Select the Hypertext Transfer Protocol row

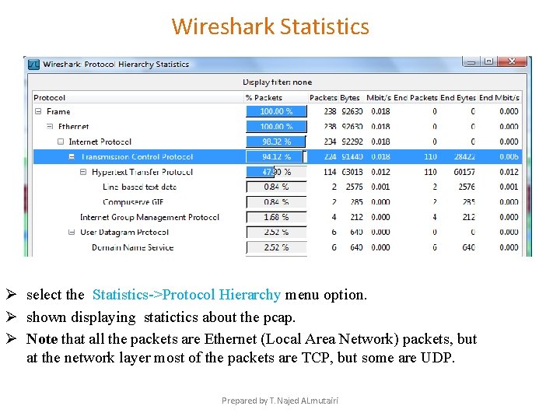pos(278,172)
